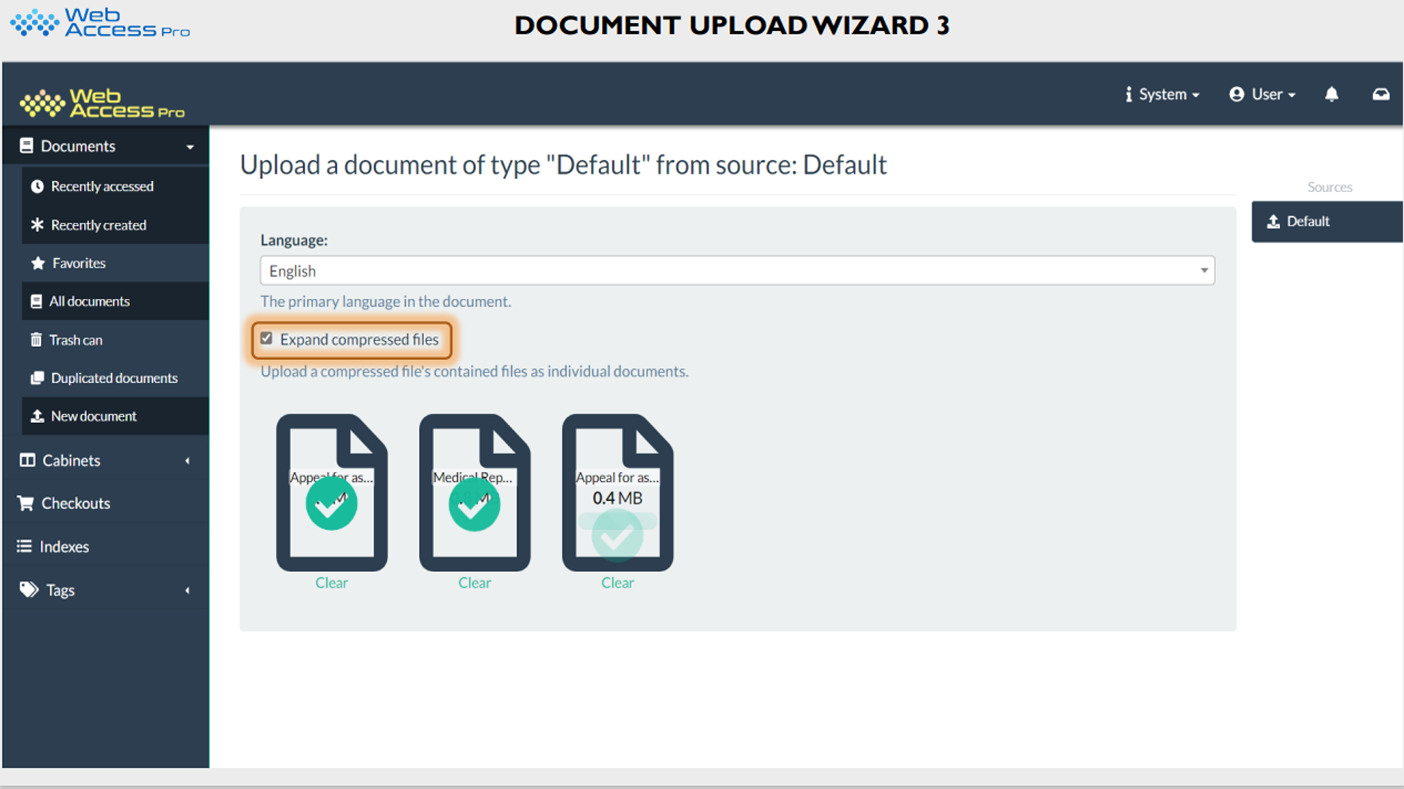Click the Trash can sidebar icon

coord(36,340)
